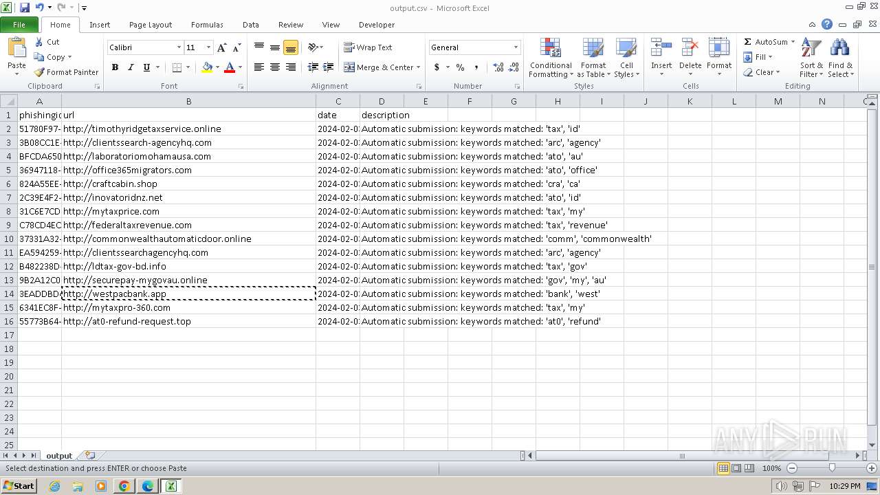The width and height of the screenshot is (880, 495).
Task: Click the Save icon in quick access
Action: coord(25,8)
